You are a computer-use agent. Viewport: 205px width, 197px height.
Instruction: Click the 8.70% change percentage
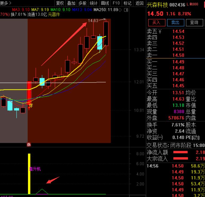[x=185, y=14]
